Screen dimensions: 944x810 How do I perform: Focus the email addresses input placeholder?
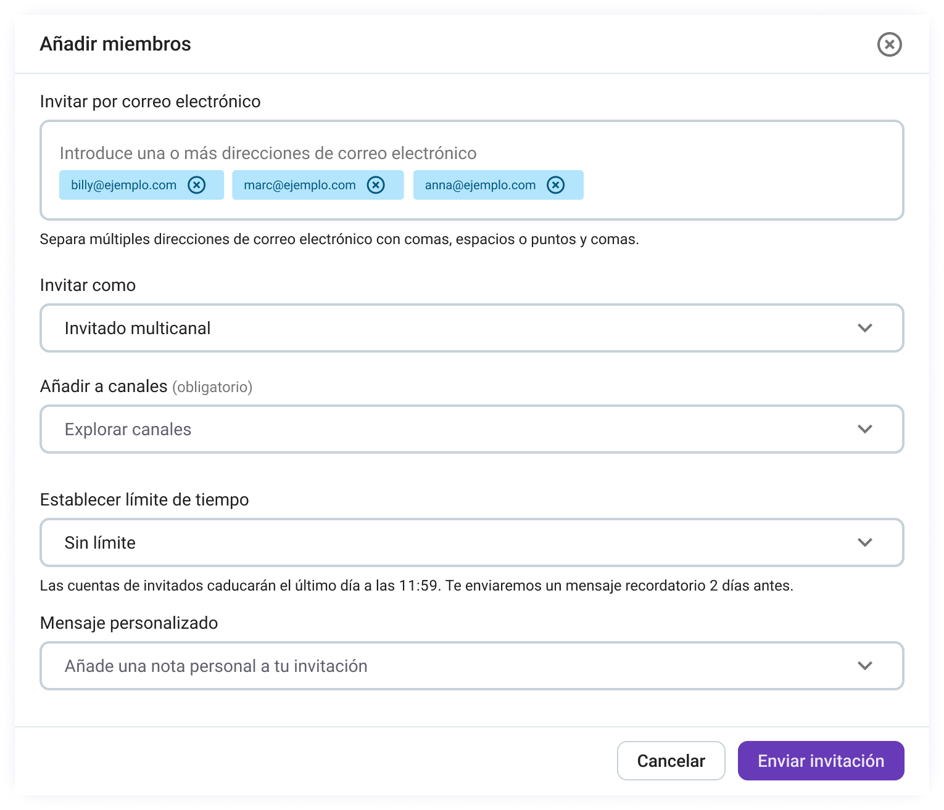[268, 153]
